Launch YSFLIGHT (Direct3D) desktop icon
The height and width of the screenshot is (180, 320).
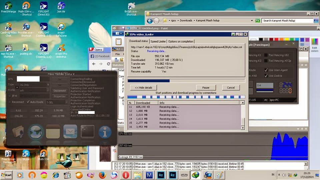click(x=43, y=9)
